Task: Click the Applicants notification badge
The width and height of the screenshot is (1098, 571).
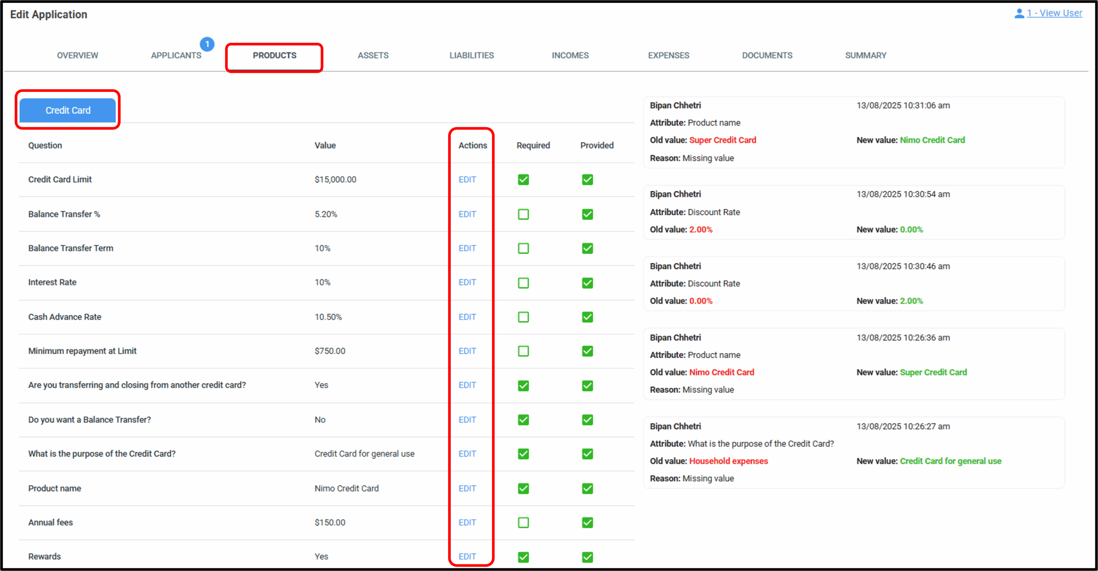Action: coord(207,44)
